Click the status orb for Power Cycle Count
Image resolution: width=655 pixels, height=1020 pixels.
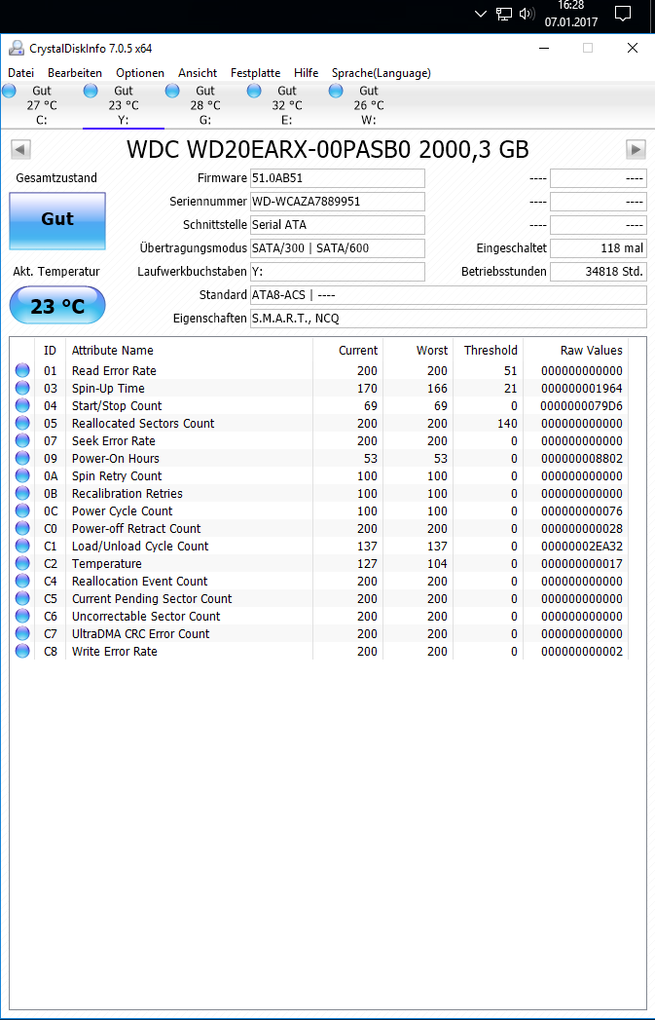click(x=22, y=511)
